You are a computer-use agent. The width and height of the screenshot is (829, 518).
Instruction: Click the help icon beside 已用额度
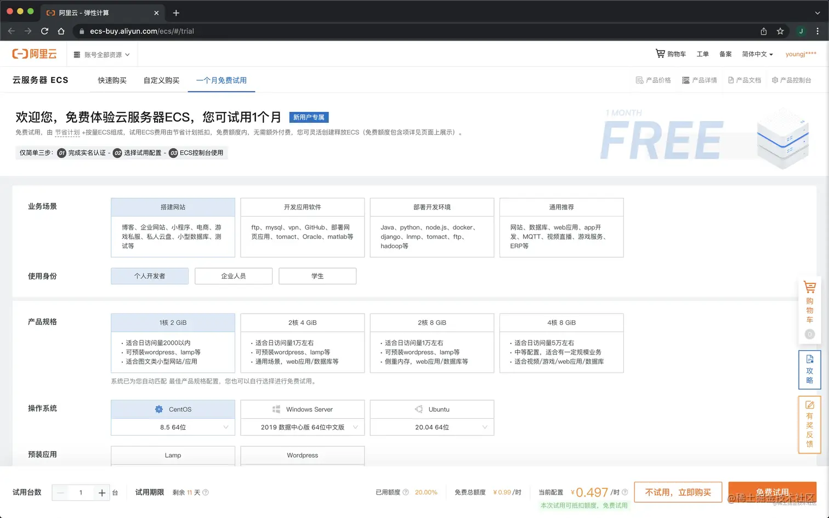[406, 492]
